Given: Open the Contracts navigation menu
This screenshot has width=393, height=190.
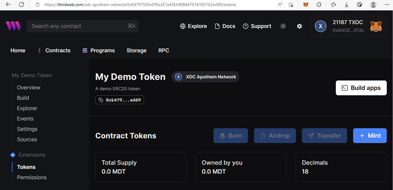Looking at the screenshot, I should 54,51.
